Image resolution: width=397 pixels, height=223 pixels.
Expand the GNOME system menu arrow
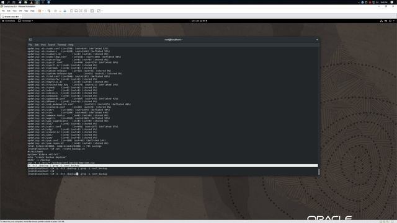coord(394,21)
